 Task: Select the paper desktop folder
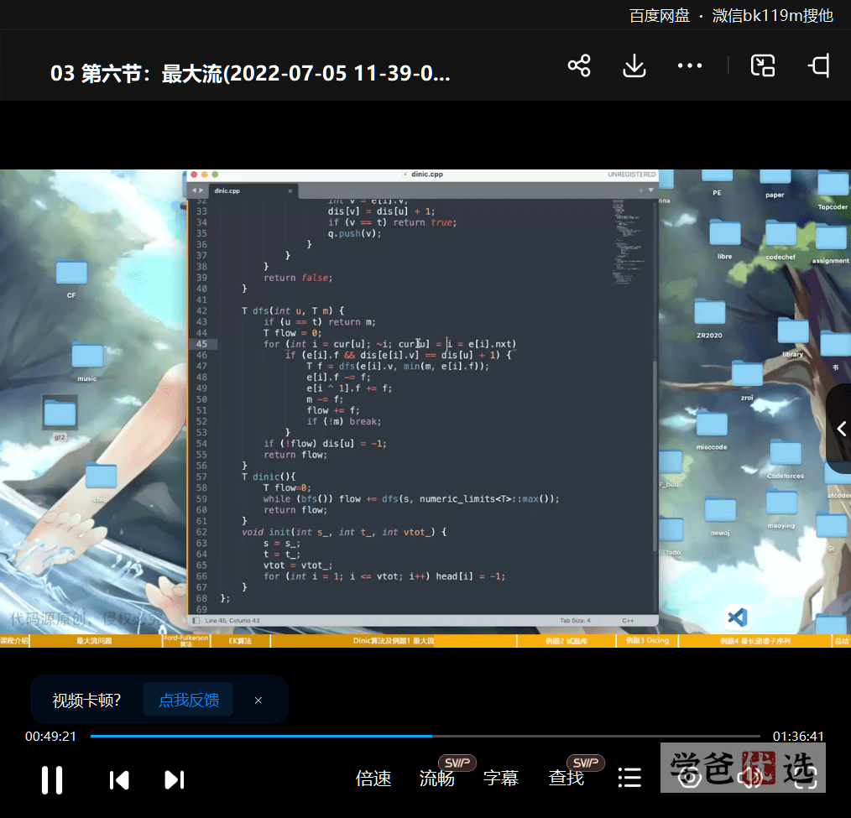[x=775, y=184]
